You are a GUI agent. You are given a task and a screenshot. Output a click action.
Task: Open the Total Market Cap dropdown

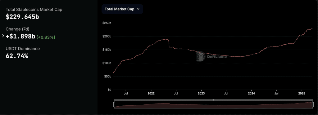coord(122,9)
